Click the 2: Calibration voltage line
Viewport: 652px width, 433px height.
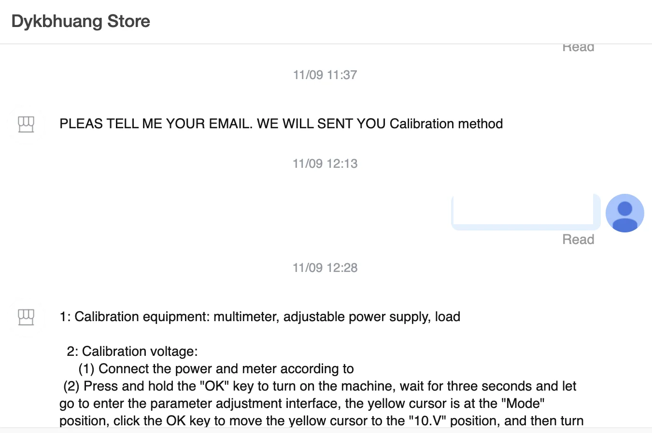tap(132, 352)
